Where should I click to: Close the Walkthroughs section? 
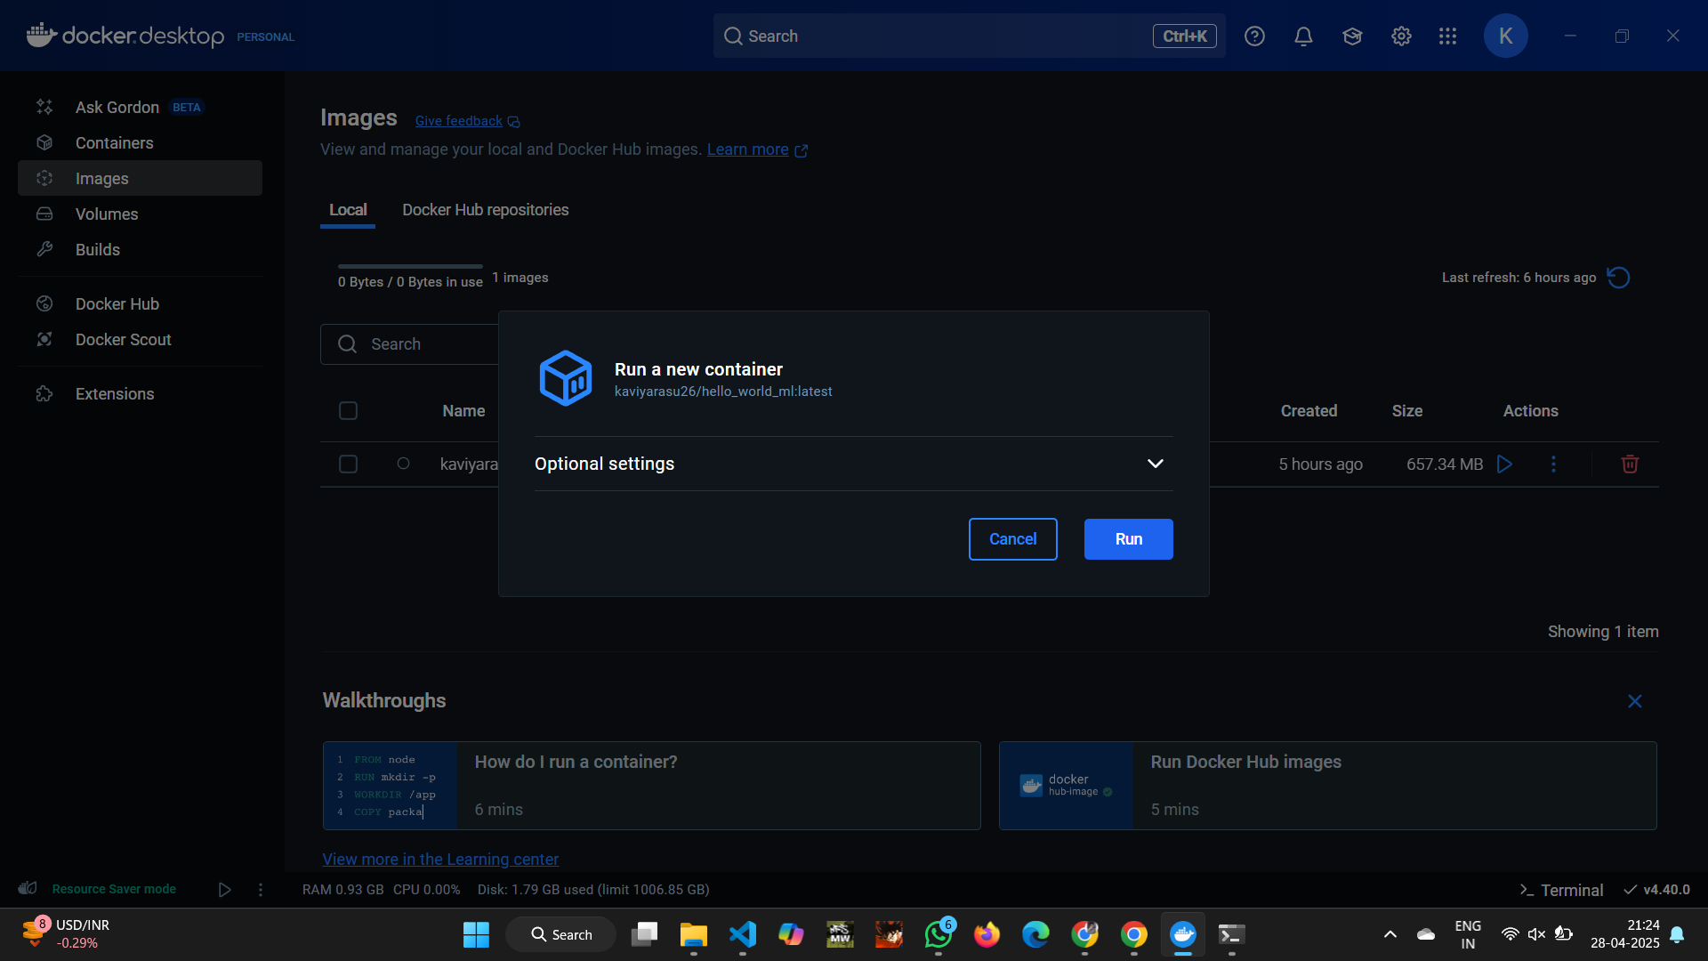pyautogui.click(x=1634, y=701)
